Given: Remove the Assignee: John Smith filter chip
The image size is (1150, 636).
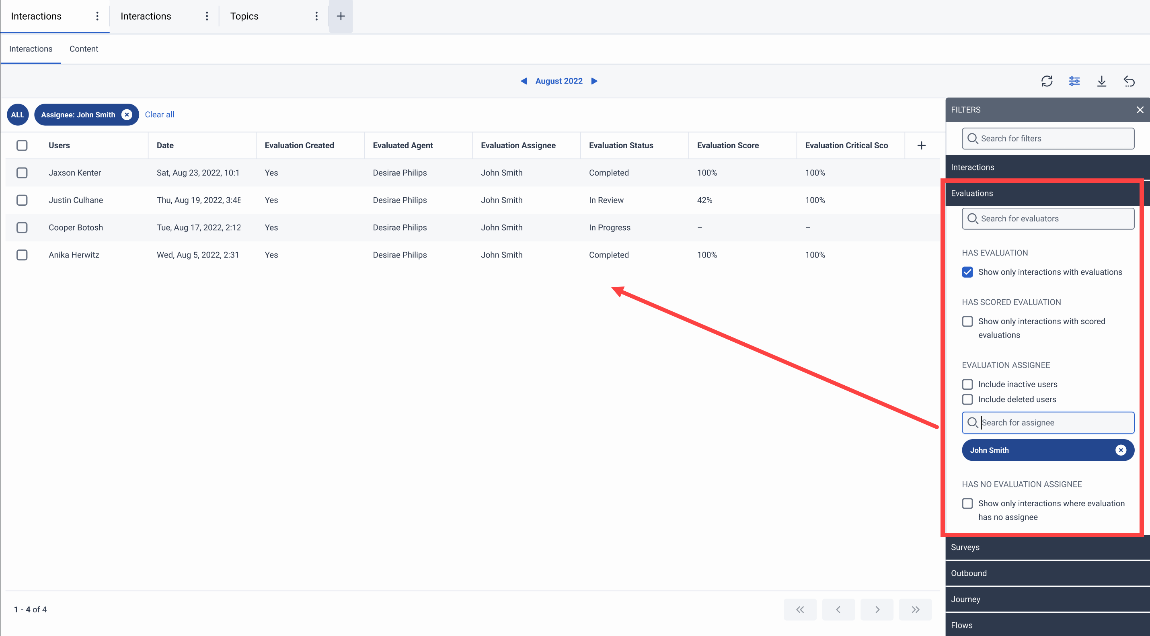Looking at the screenshot, I should click(x=127, y=115).
